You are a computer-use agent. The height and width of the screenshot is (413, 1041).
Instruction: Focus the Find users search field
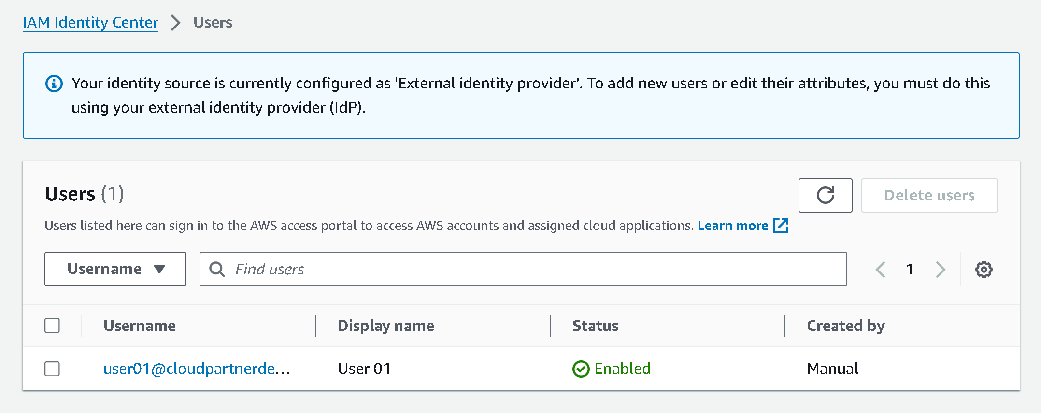(531, 269)
